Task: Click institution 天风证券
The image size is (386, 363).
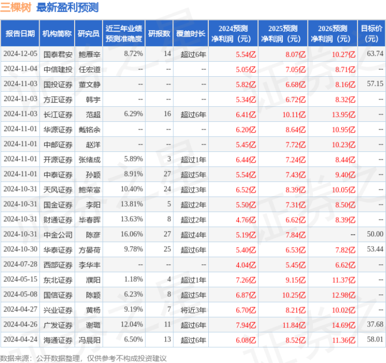Action: click(x=58, y=190)
